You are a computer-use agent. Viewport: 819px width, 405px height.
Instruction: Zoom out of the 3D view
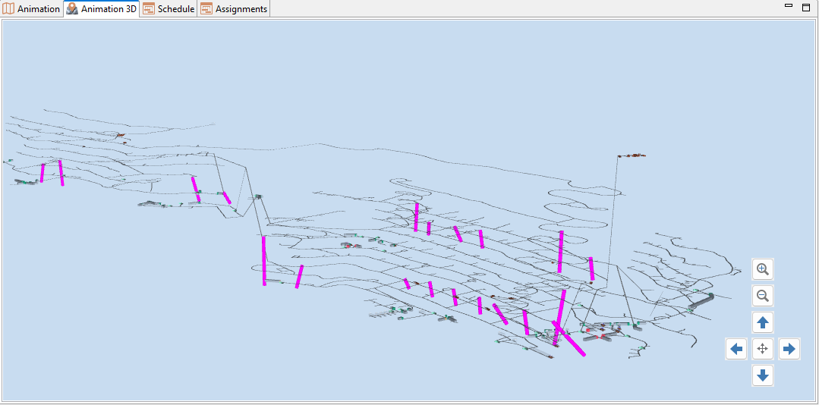[763, 296]
